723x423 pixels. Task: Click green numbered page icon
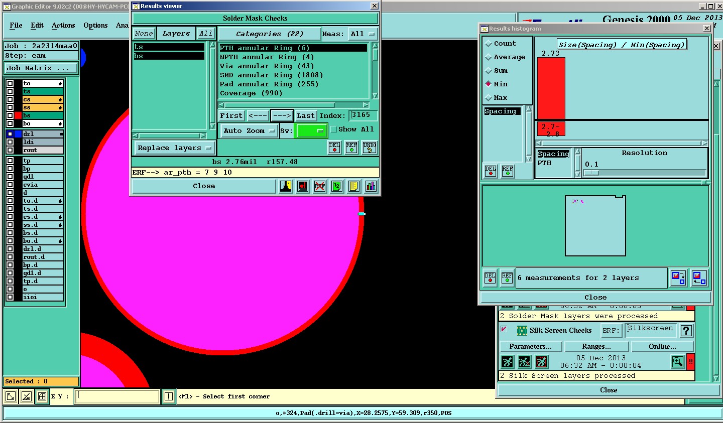(x=337, y=186)
